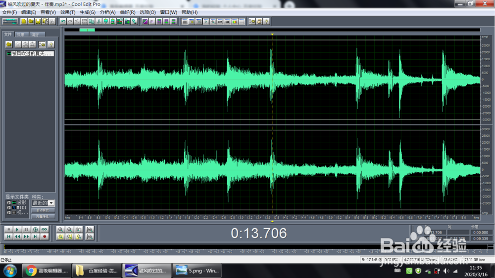Image resolution: width=495 pixels, height=278 pixels.
Task: Start playback with the play button
Action: (x=17, y=230)
